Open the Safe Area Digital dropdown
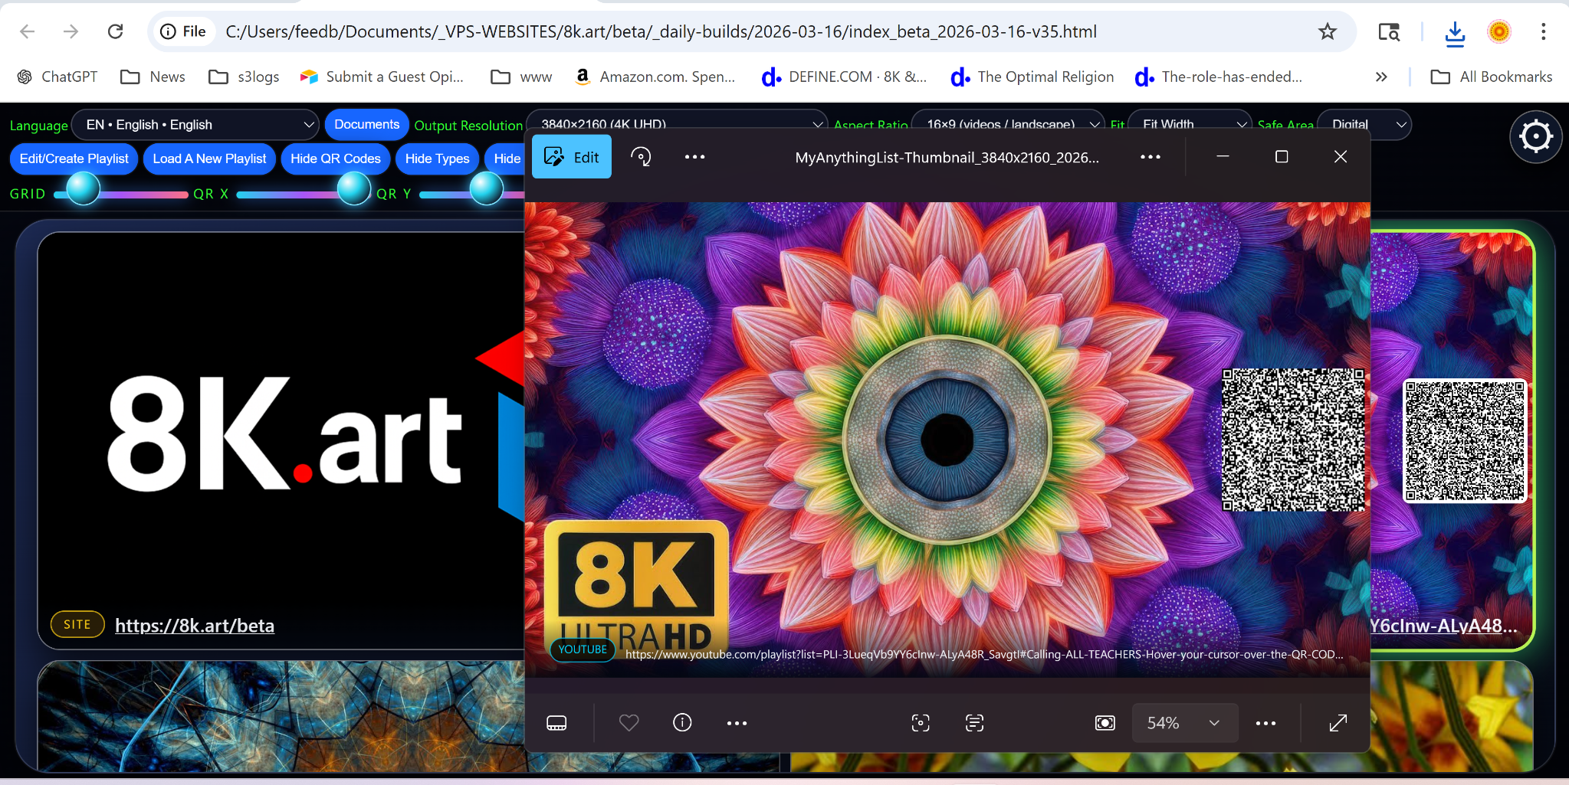The height and width of the screenshot is (785, 1569). [1364, 124]
